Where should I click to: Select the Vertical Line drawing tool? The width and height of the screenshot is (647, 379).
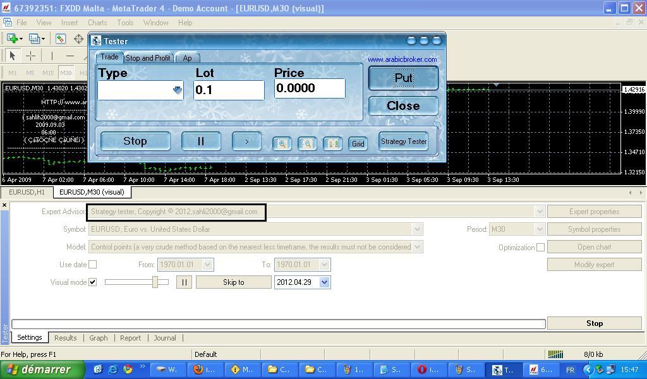(x=52, y=55)
